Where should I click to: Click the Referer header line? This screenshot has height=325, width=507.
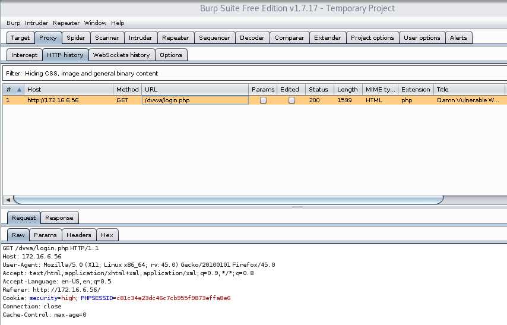click(52, 290)
